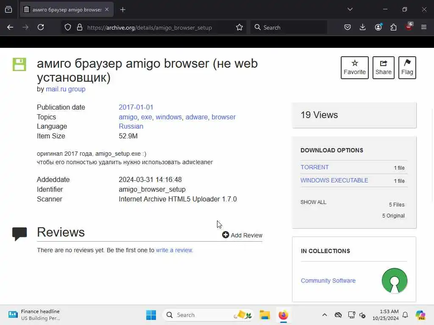
Task: Open the Finance headline widget
Action: [x=34, y=315]
